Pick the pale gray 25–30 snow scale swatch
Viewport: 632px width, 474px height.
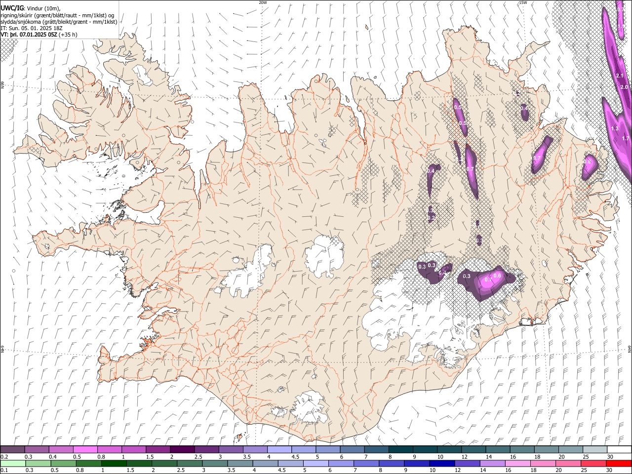pyautogui.click(x=595, y=449)
